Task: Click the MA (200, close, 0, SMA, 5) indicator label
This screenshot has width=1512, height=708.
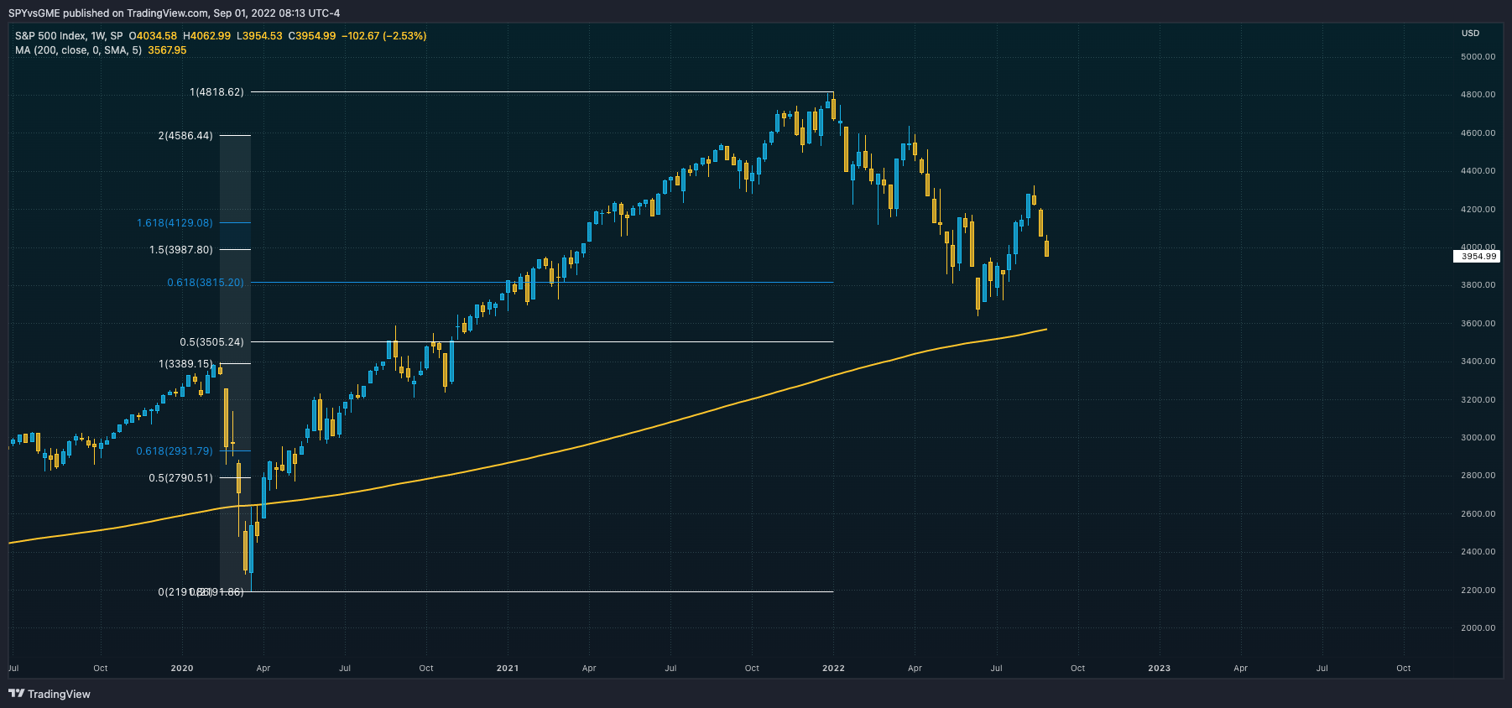Action: 78,50
